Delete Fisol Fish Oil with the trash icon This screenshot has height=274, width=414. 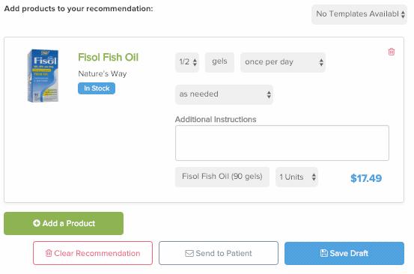(392, 52)
